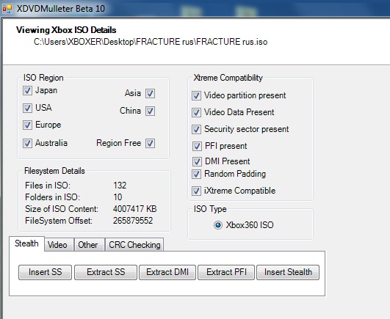Screen dimensions: 390x319
Task: Open the Other tab
Action: [90, 245]
